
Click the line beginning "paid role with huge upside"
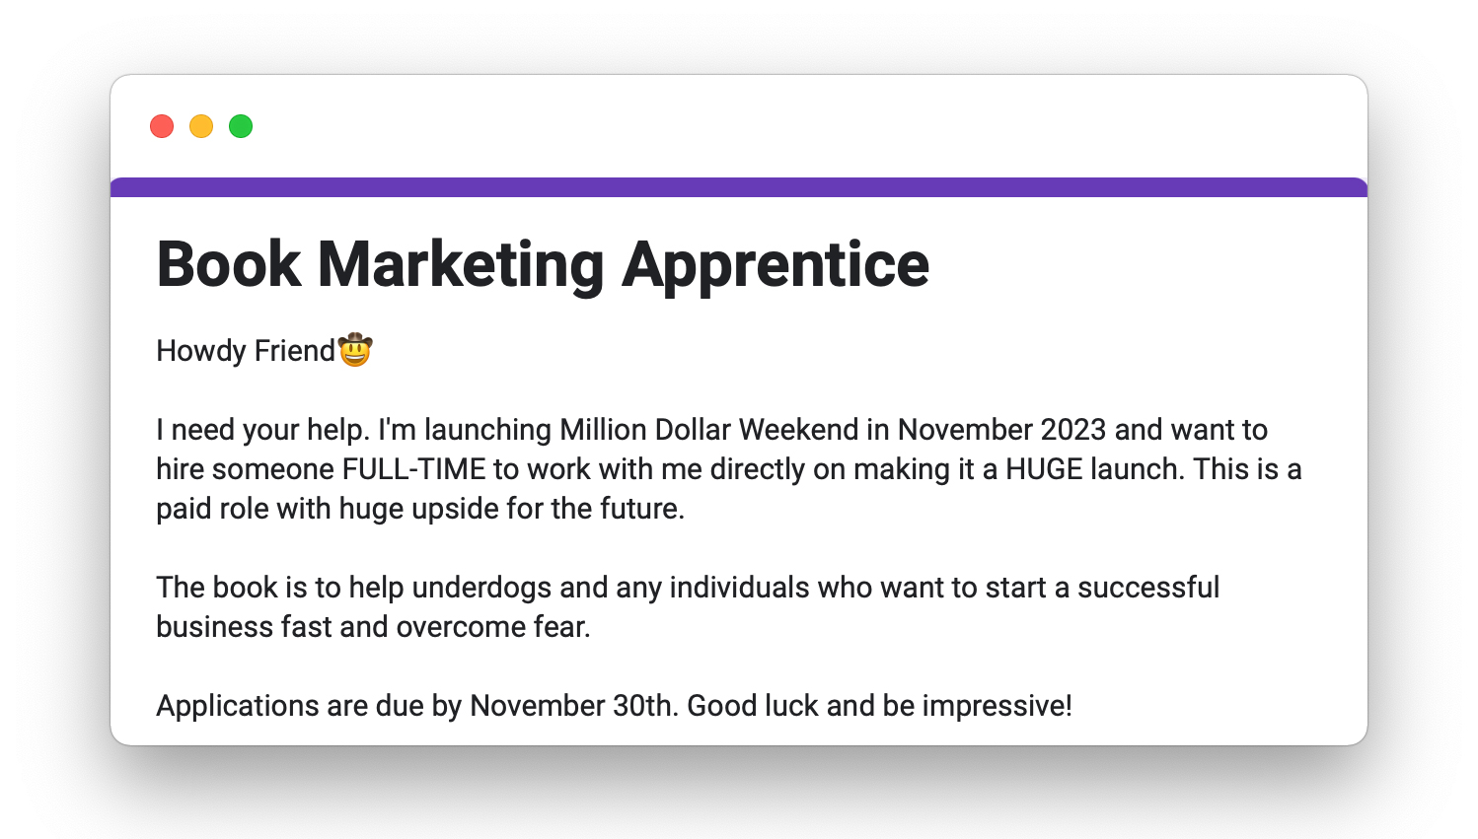(x=420, y=509)
